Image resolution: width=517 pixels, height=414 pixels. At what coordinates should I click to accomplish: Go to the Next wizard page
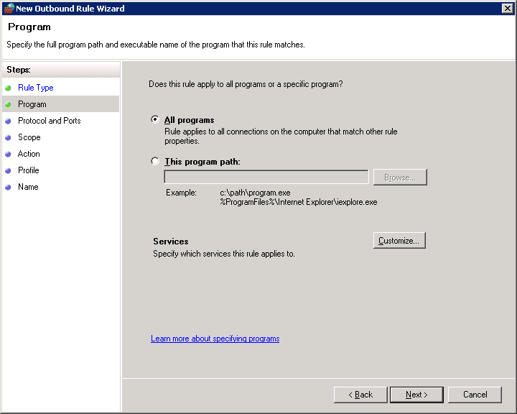point(416,395)
